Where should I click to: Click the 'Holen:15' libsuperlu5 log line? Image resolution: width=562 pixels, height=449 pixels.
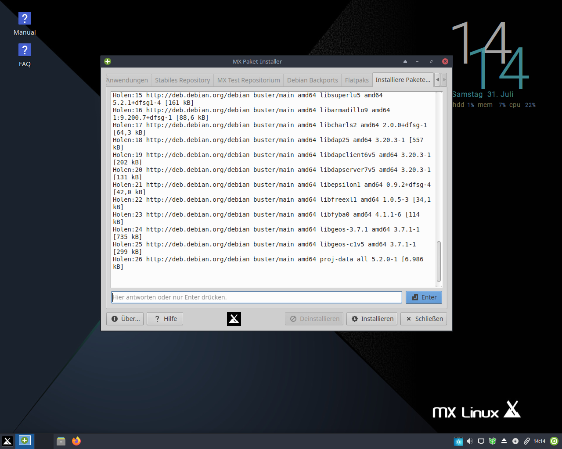pyautogui.click(x=248, y=99)
